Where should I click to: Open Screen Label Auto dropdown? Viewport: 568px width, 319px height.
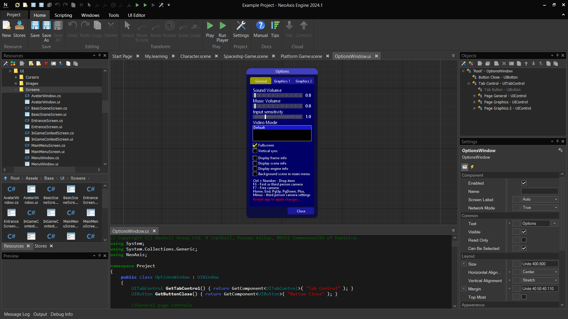point(540,199)
